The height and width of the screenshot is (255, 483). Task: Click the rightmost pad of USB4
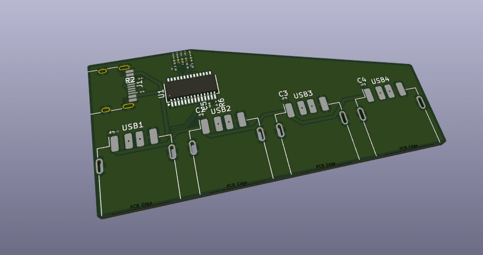[400, 89]
